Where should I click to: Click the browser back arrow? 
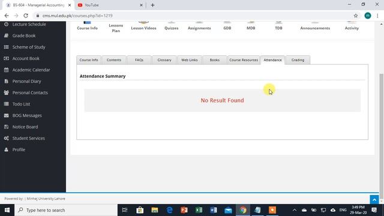pos(7,16)
